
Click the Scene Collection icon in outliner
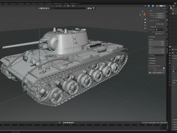[x=171, y=8]
